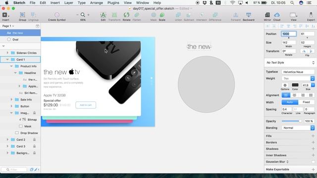Select the Scale tool icon
The image size is (317, 178).
tap(162, 15)
